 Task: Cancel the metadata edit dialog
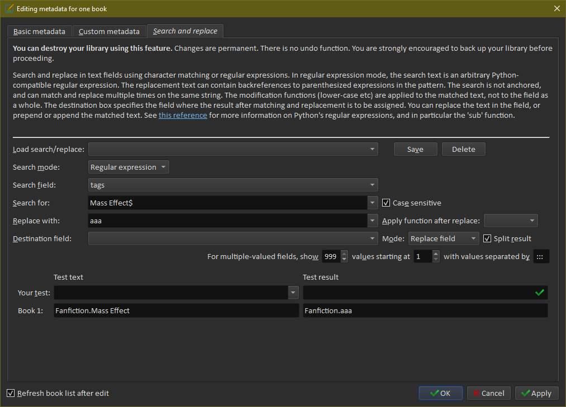(488, 393)
